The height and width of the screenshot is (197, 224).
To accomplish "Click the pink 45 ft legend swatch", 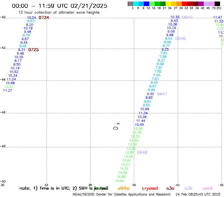I will [212, 4].
